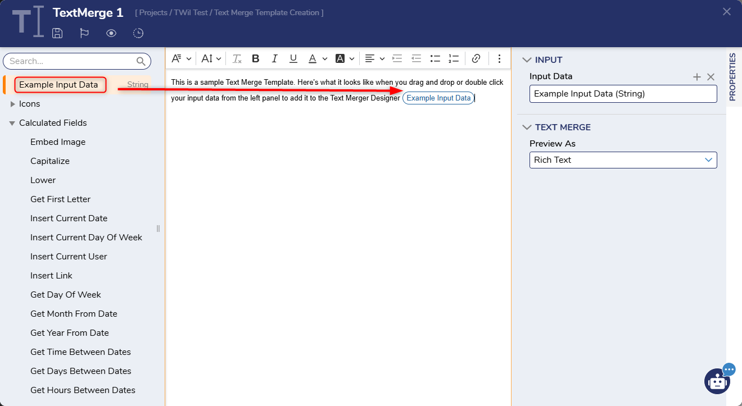Select Insert Current Date calculated field
Screen dimensions: 742x406
click(69, 218)
